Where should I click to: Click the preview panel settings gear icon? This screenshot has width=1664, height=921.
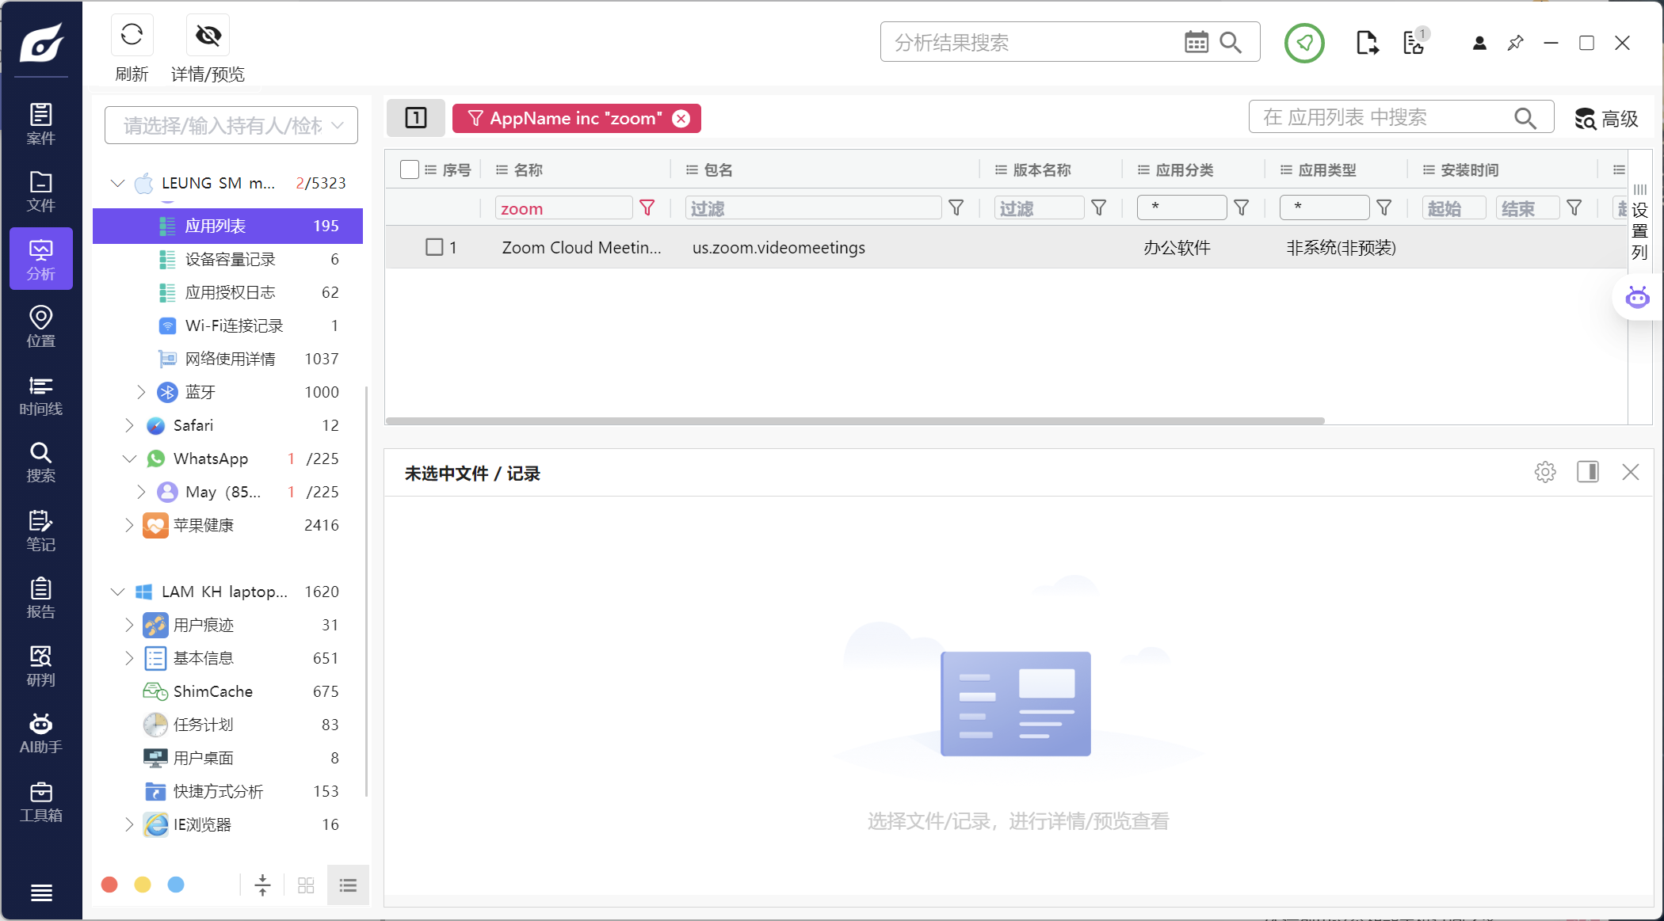tap(1544, 473)
